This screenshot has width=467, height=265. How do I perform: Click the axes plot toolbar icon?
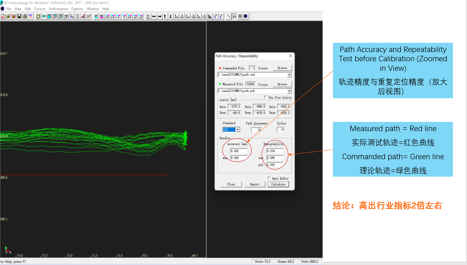pos(148,16)
